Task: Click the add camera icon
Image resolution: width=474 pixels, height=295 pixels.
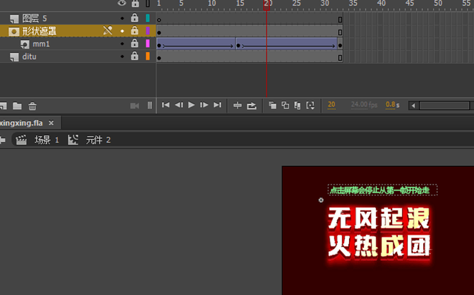Action: coord(135,106)
